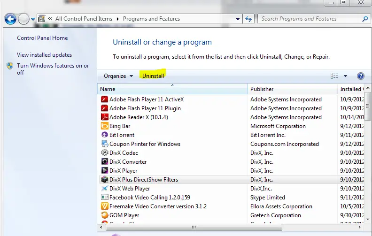Click the GOM Player icon
The image size is (372, 236).
point(104,215)
